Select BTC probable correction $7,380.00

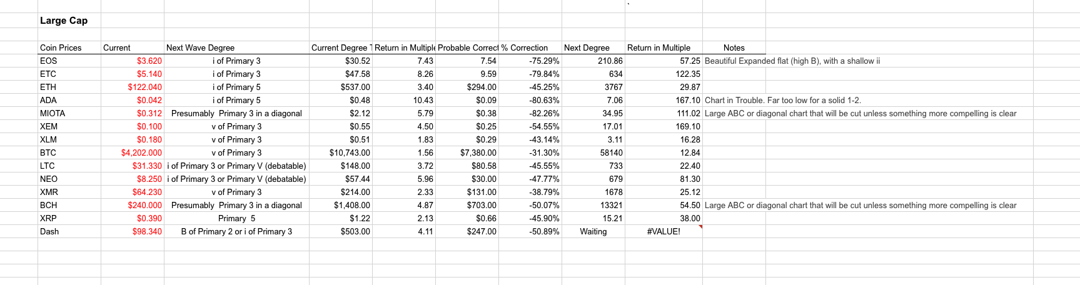467,152
